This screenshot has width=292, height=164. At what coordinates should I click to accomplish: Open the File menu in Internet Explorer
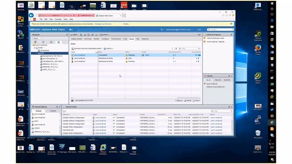pyautogui.click(x=41, y=19)
